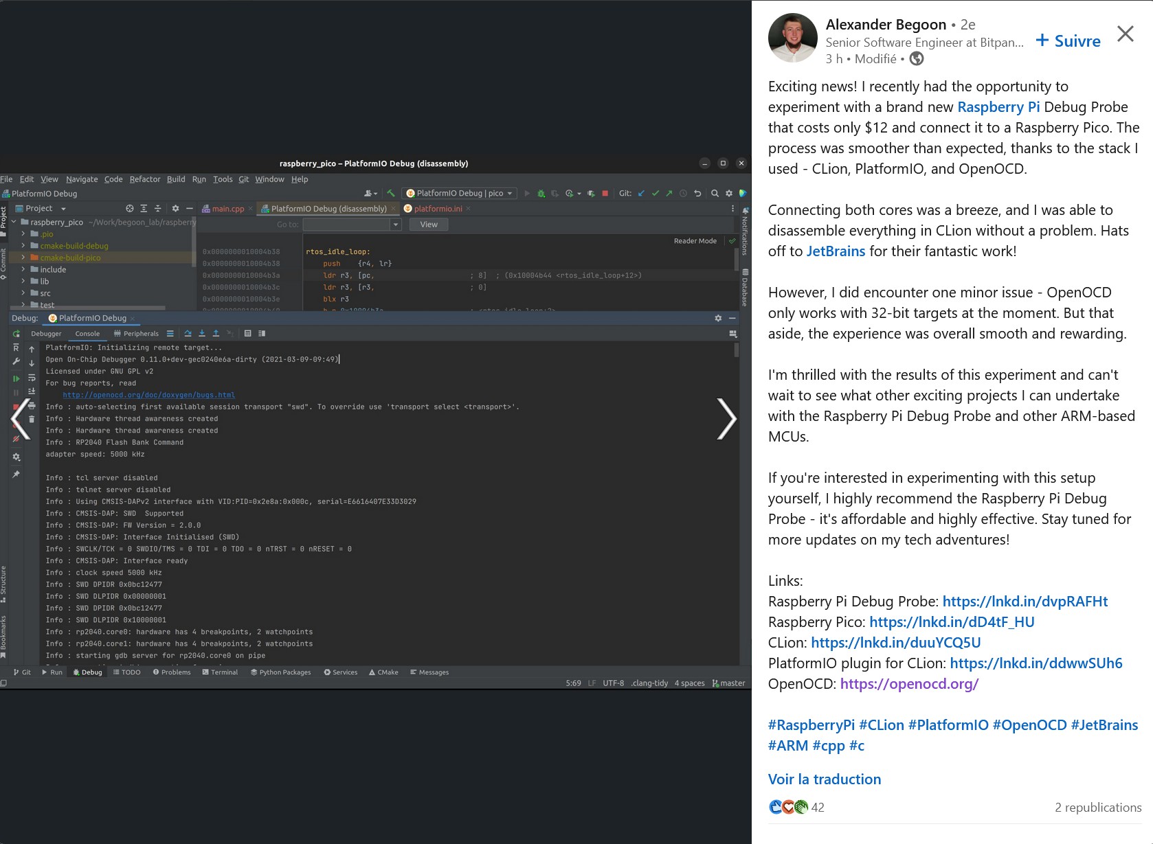Open the Raspberry Pi company link
This screenshot has height=844, width=1153.
998,107
